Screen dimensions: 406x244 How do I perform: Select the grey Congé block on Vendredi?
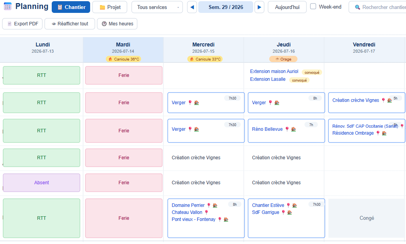367,218
